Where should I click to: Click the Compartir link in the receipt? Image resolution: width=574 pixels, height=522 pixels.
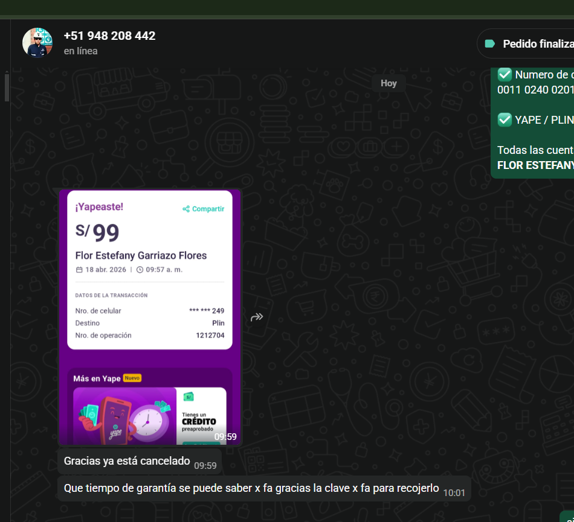pos(208,209)
